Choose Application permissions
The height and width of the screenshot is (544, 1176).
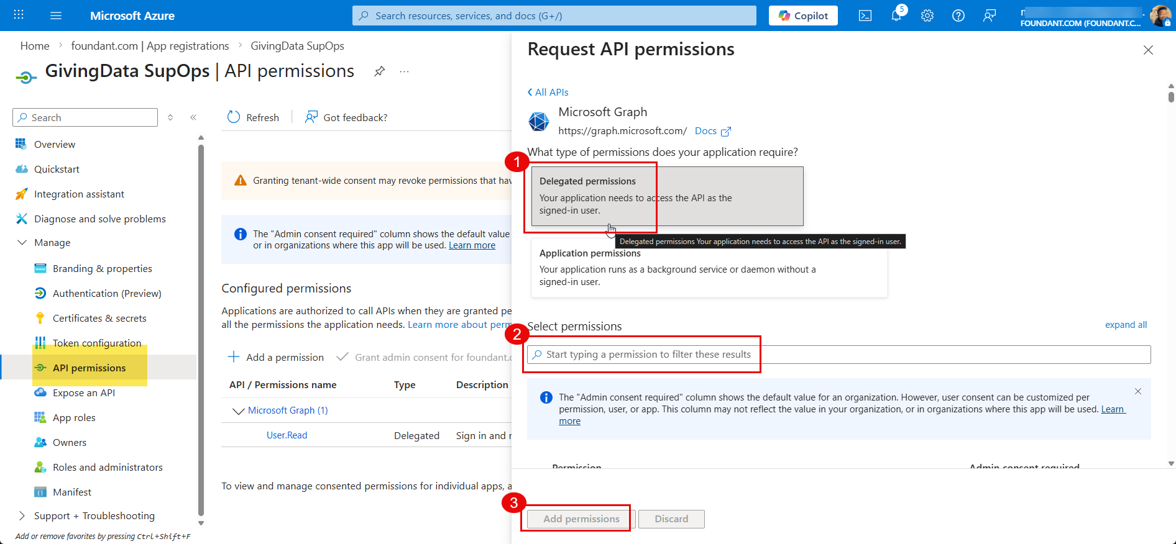click(709, 268)
